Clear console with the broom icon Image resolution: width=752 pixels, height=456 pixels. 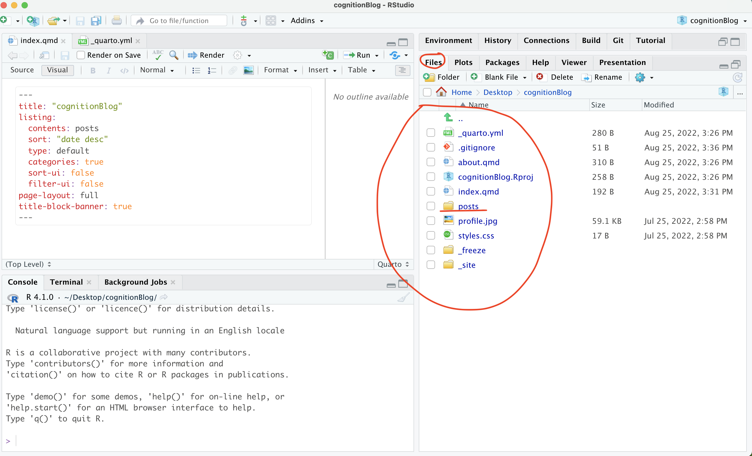[403, 297]
